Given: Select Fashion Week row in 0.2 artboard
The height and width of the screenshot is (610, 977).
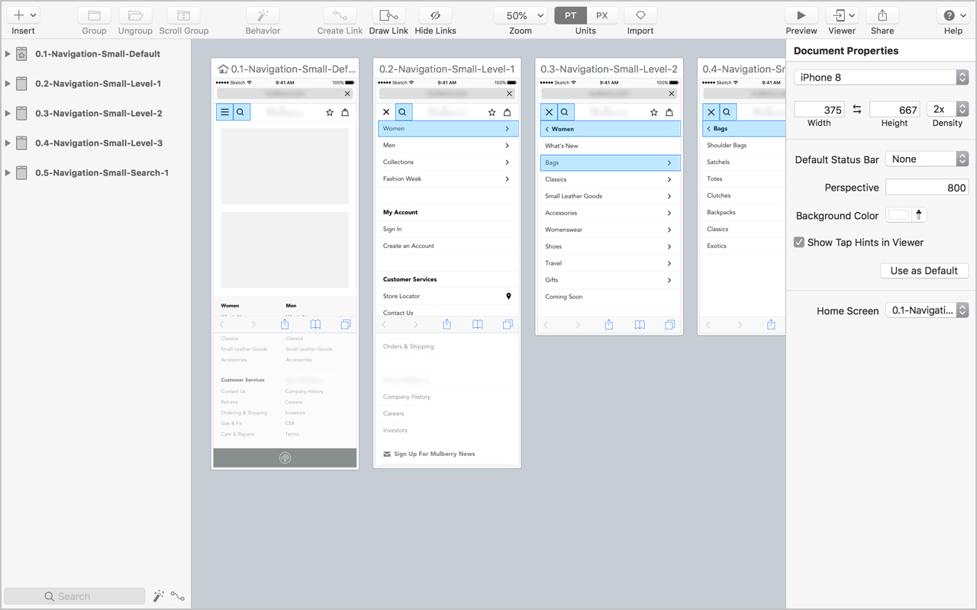Looking at the screenshot, I should pos(448,178).
